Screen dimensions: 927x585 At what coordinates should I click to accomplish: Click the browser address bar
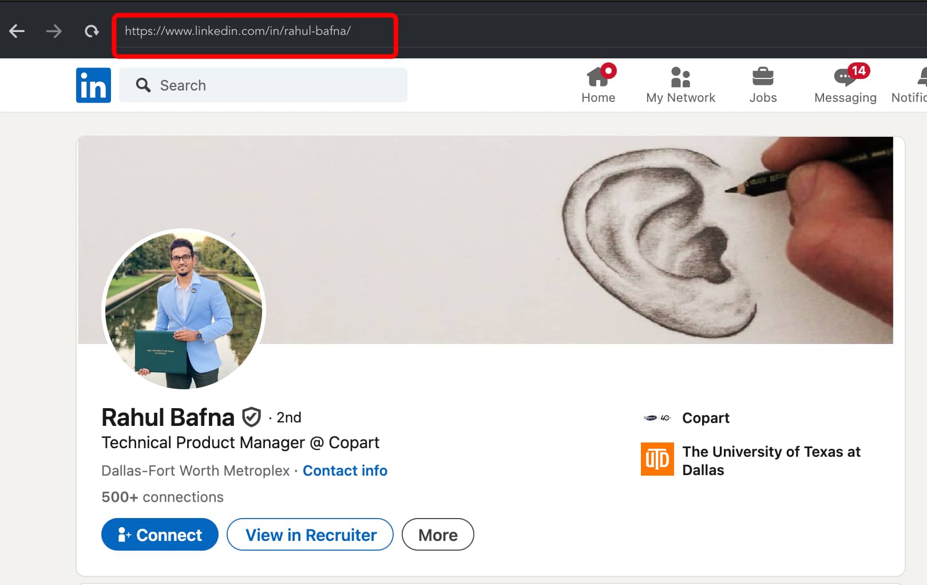255,31
